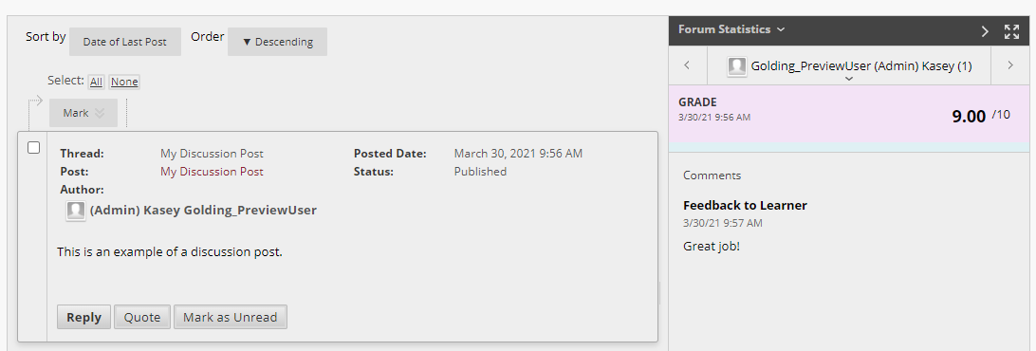Select All posts link

(97, 82)
